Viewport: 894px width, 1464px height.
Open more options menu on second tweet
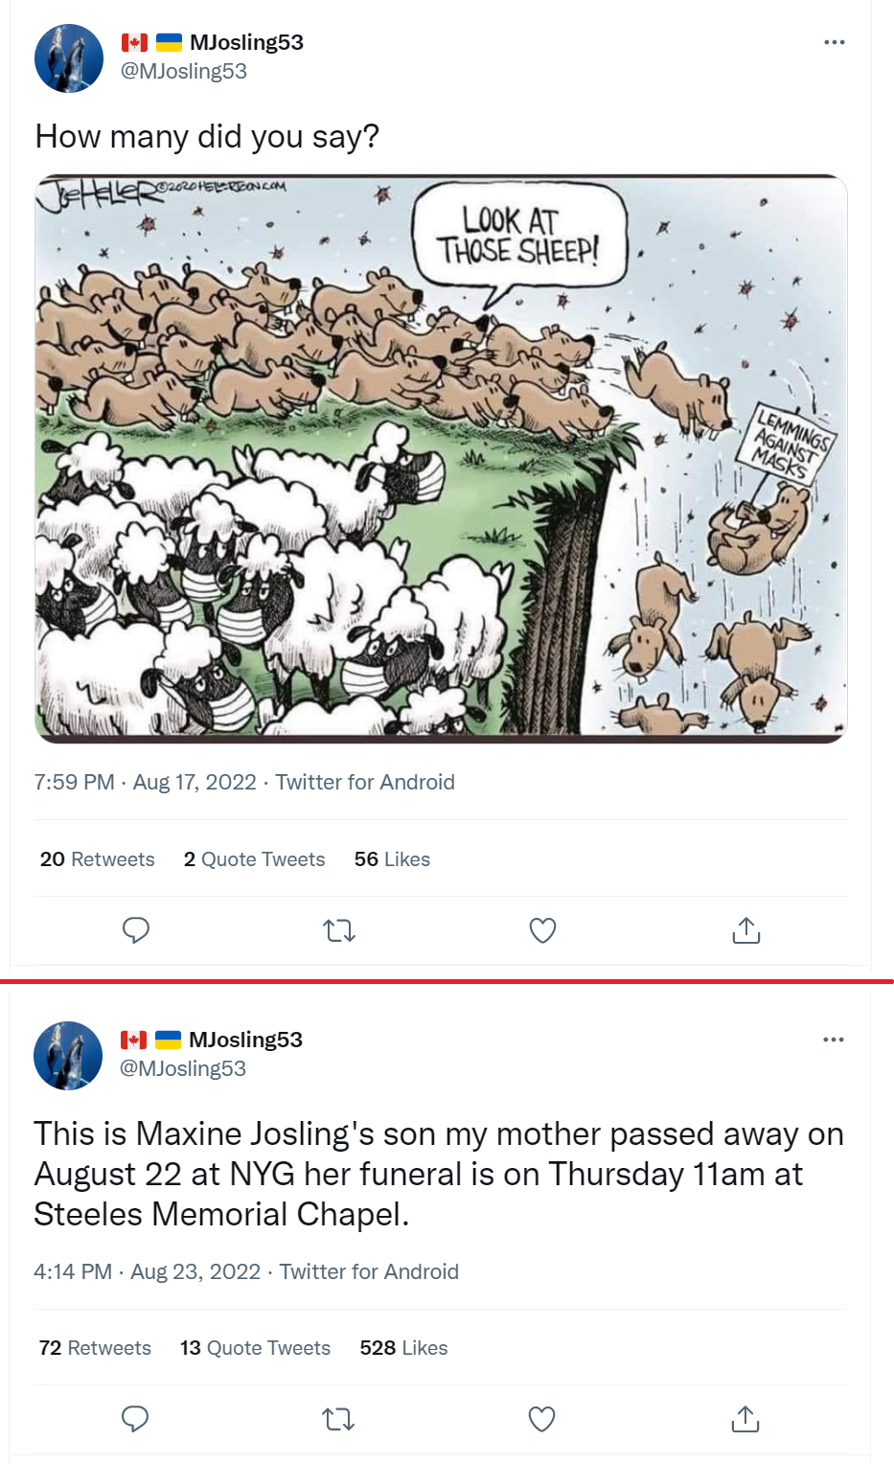coord(833,1040)
